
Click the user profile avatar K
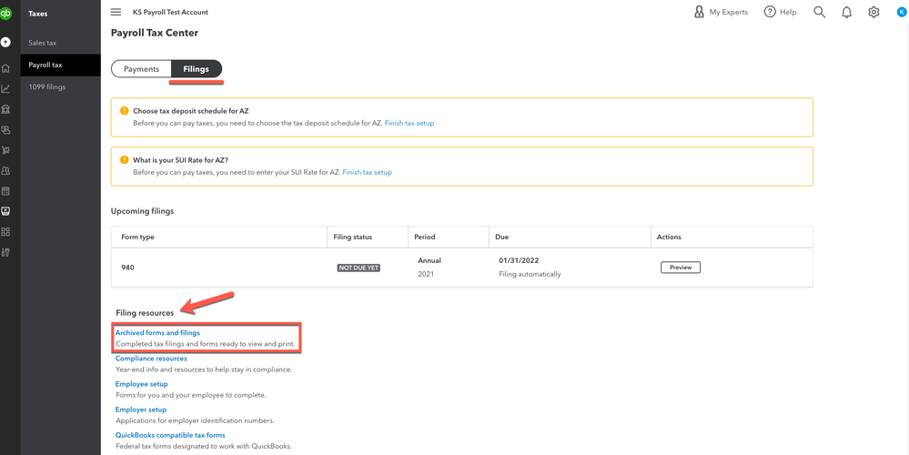tap(901, 12)
